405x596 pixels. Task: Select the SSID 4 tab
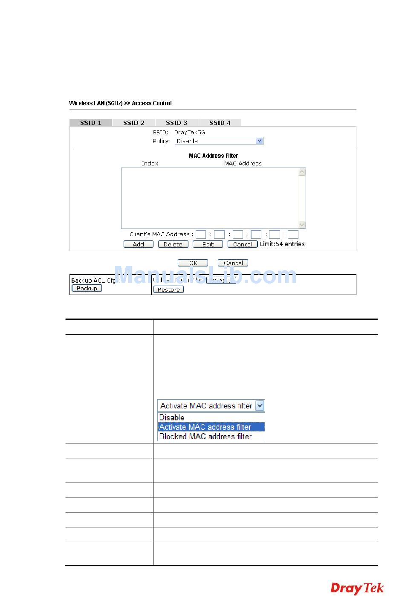220,123
